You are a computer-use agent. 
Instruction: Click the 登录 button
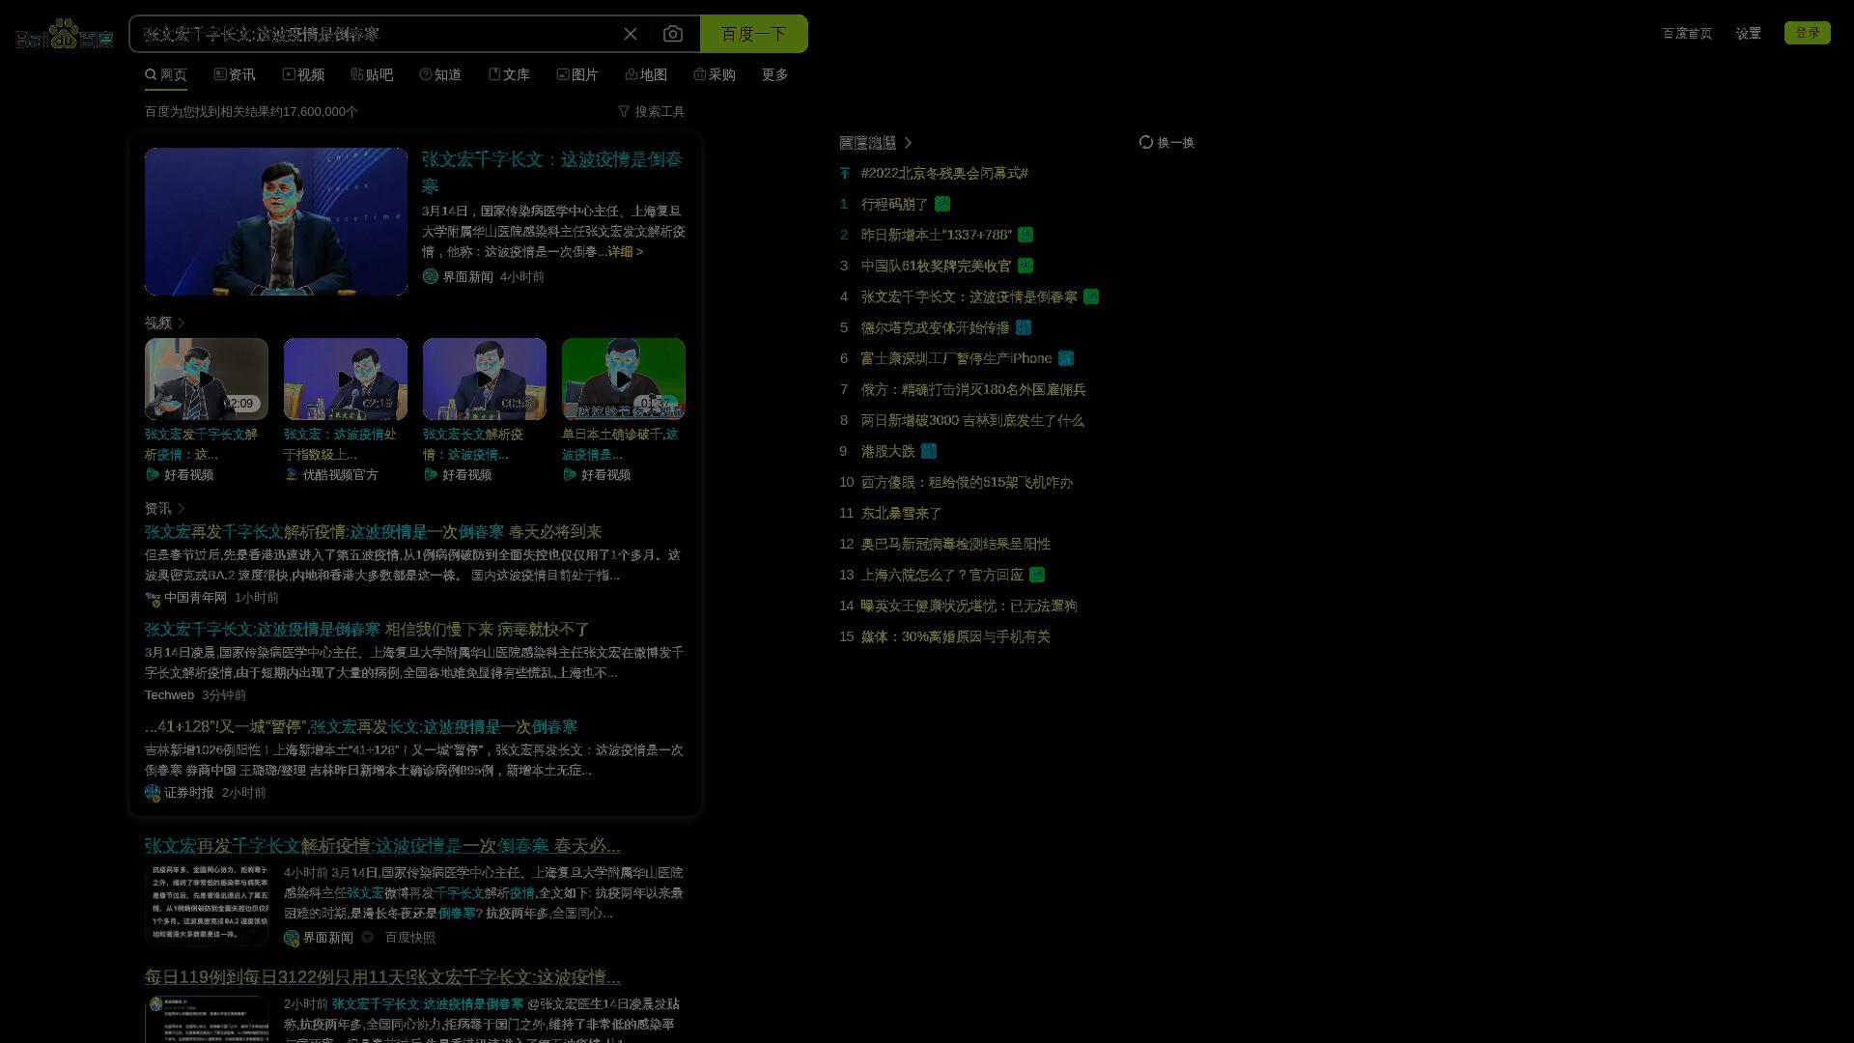(x=1807, y=33)
